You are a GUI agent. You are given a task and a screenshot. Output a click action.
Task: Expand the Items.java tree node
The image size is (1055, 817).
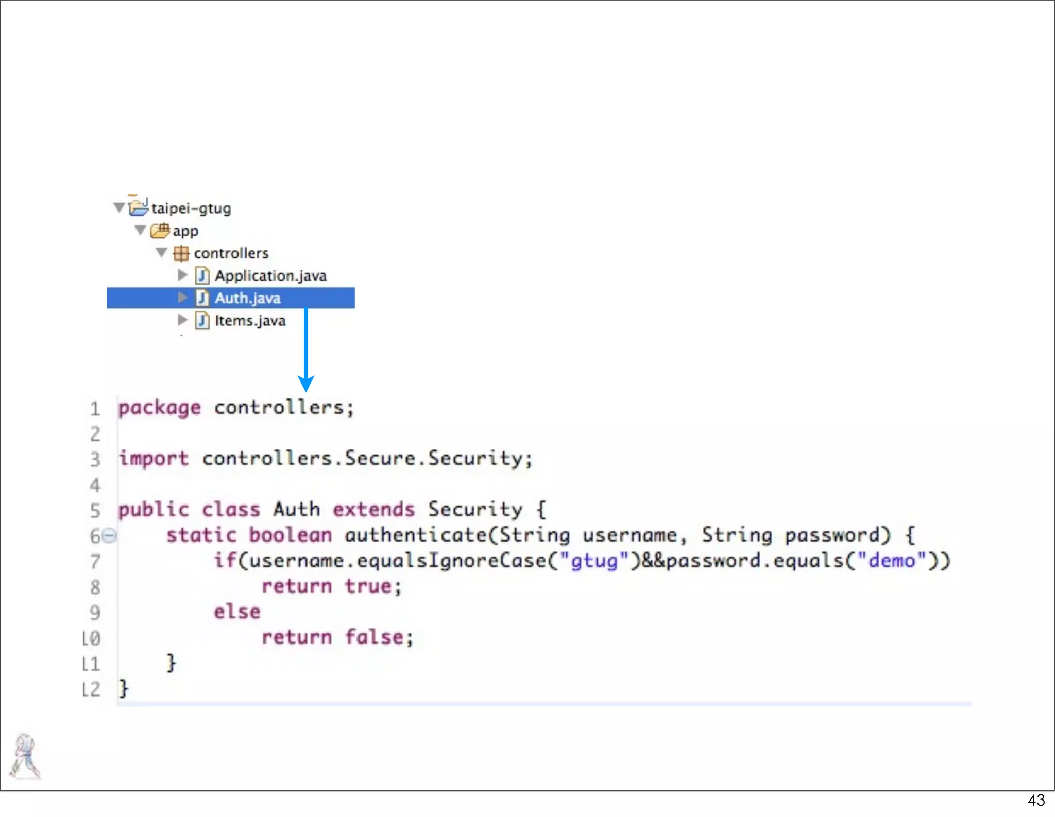pos(182,320)
